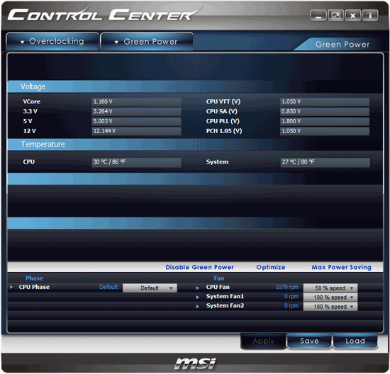Click the arrow icon beside System Fan1
This screenshot has width=390, height=374.
click(198, 297)
